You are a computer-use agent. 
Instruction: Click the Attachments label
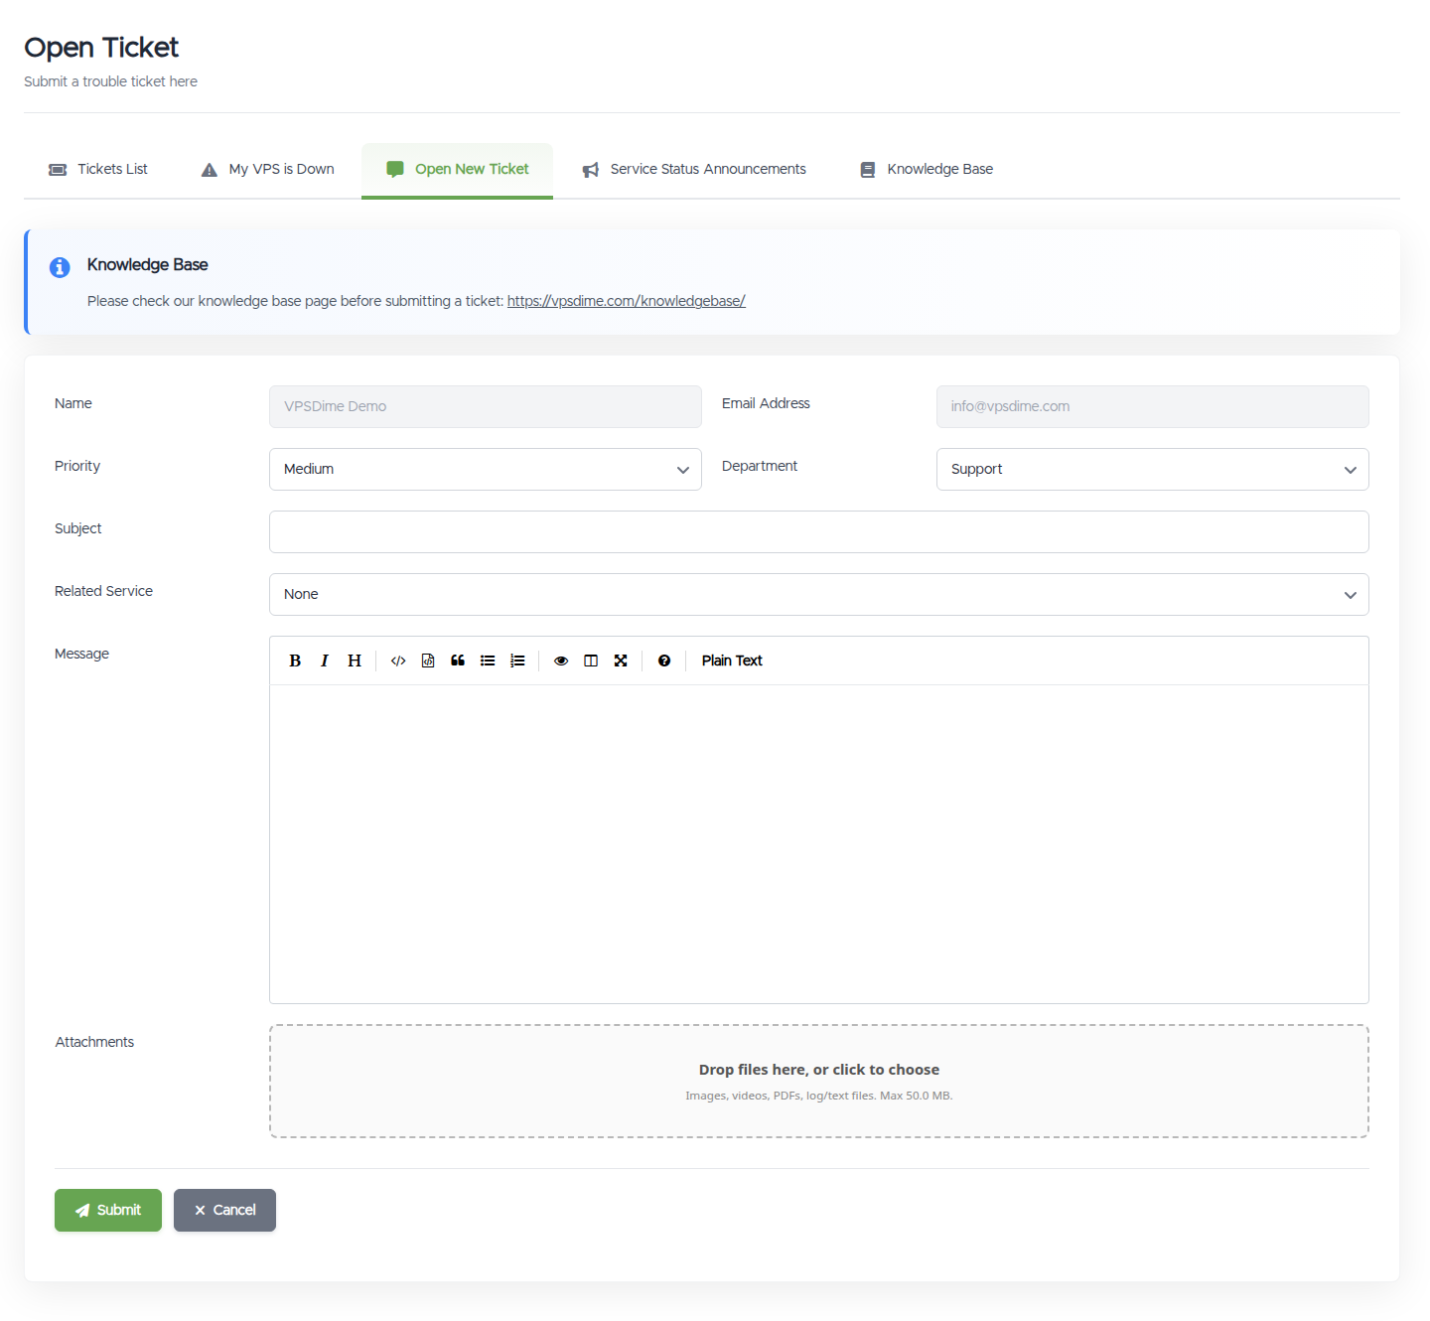coord(94,1042)
